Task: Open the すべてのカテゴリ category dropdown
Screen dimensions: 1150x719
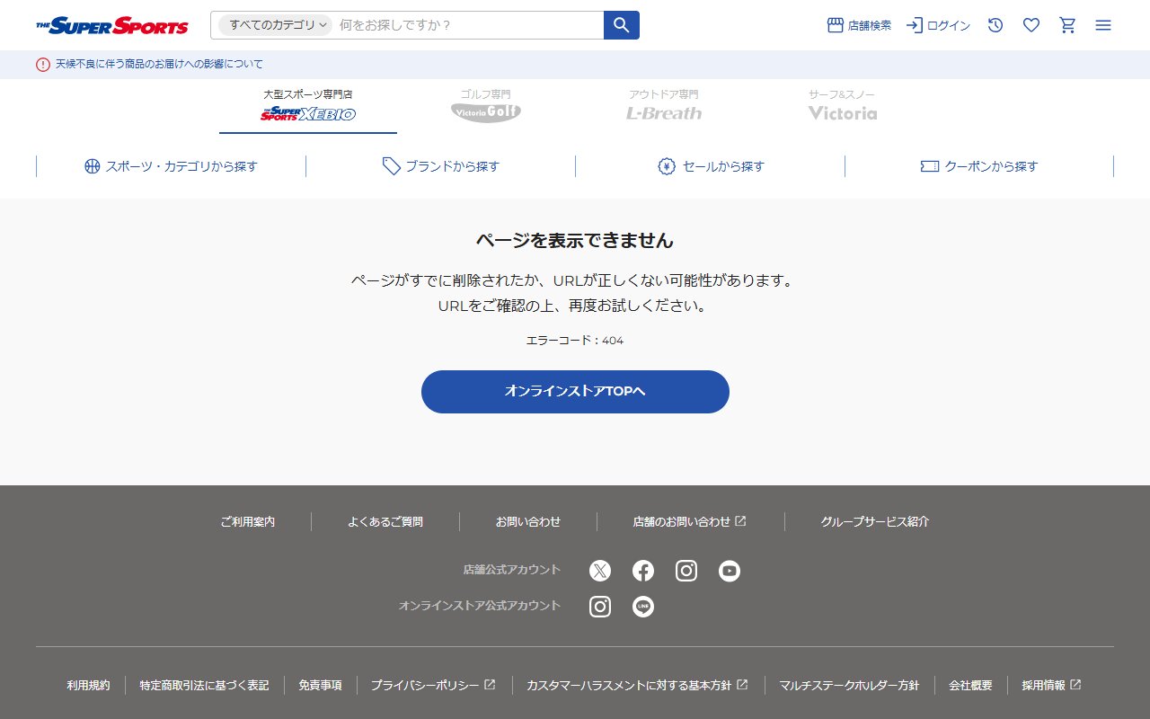Action: tap(276, 25)
